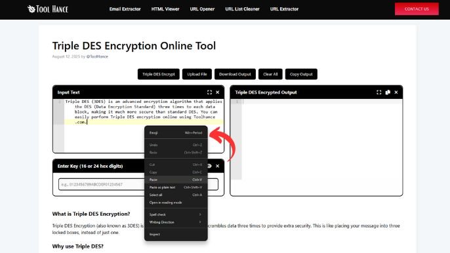This screenshot has height=253, width=450.
Task: Open URL Opener in the navigation bar
Action: click(202, 9)
